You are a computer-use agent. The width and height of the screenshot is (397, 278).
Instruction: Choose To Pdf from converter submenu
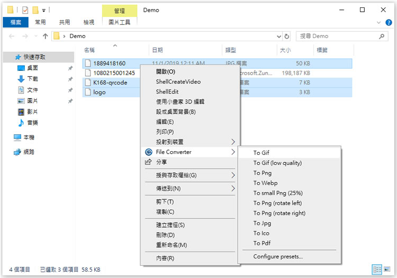point(261,243)
